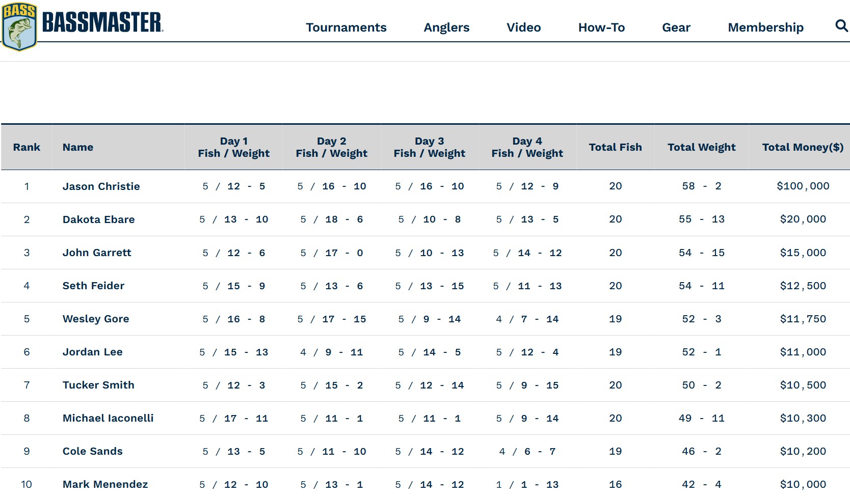View Michael Iaconelli's profile
This screenshot has width=850, height=498.
pyautogui.click(x=108, y=418)
